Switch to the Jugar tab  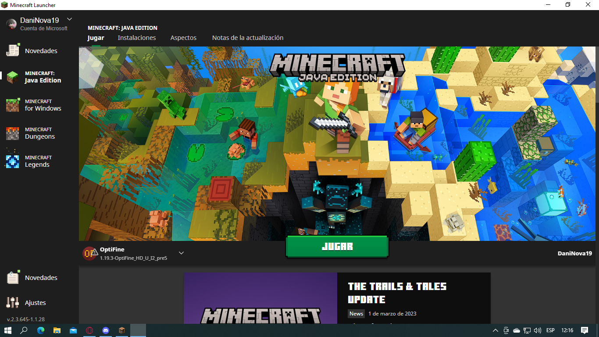pyautogui.click(x=96, y=38)
